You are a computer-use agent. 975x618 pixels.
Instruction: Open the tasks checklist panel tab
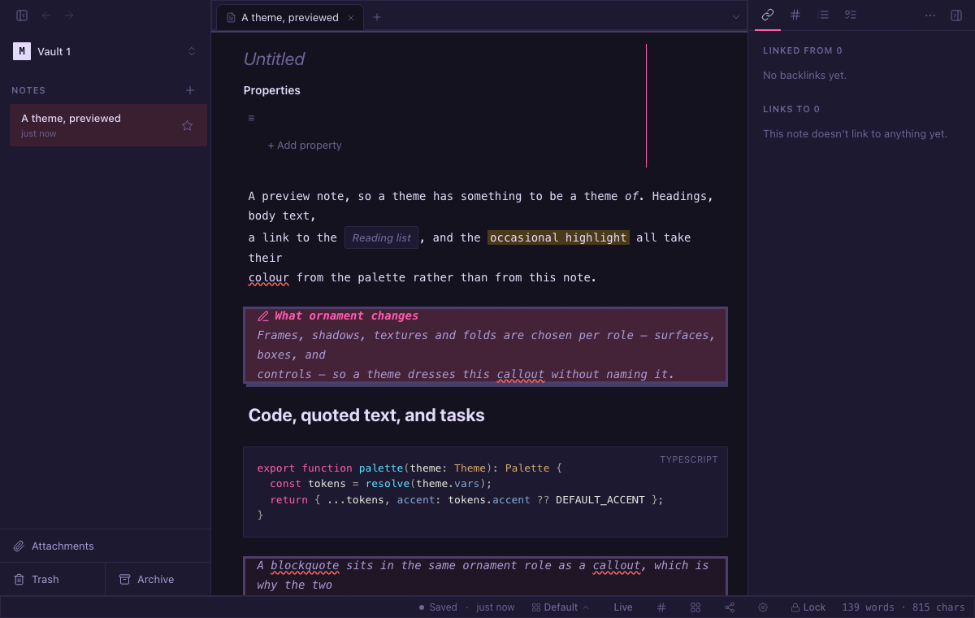tap(851, 15)
